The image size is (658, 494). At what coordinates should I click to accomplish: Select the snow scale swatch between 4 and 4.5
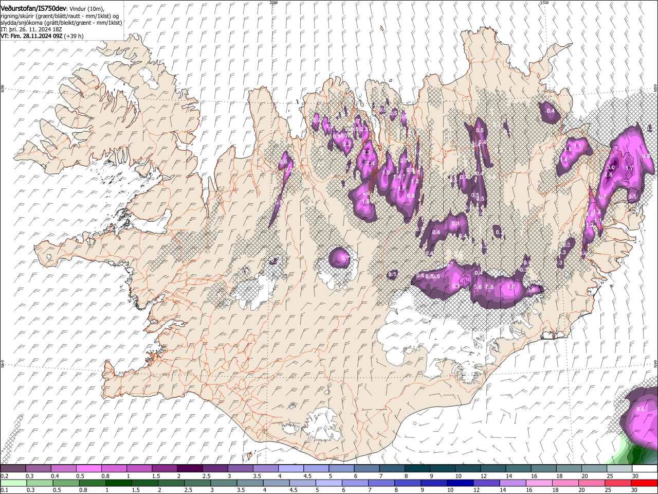[x=290, y=469]
